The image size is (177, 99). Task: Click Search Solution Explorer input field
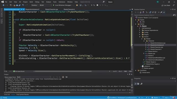153,15
